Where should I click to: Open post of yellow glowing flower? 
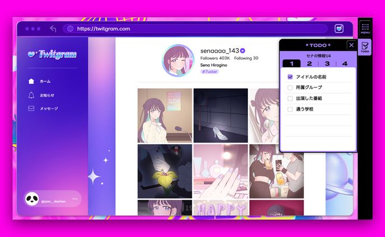(x=165, y=171)
